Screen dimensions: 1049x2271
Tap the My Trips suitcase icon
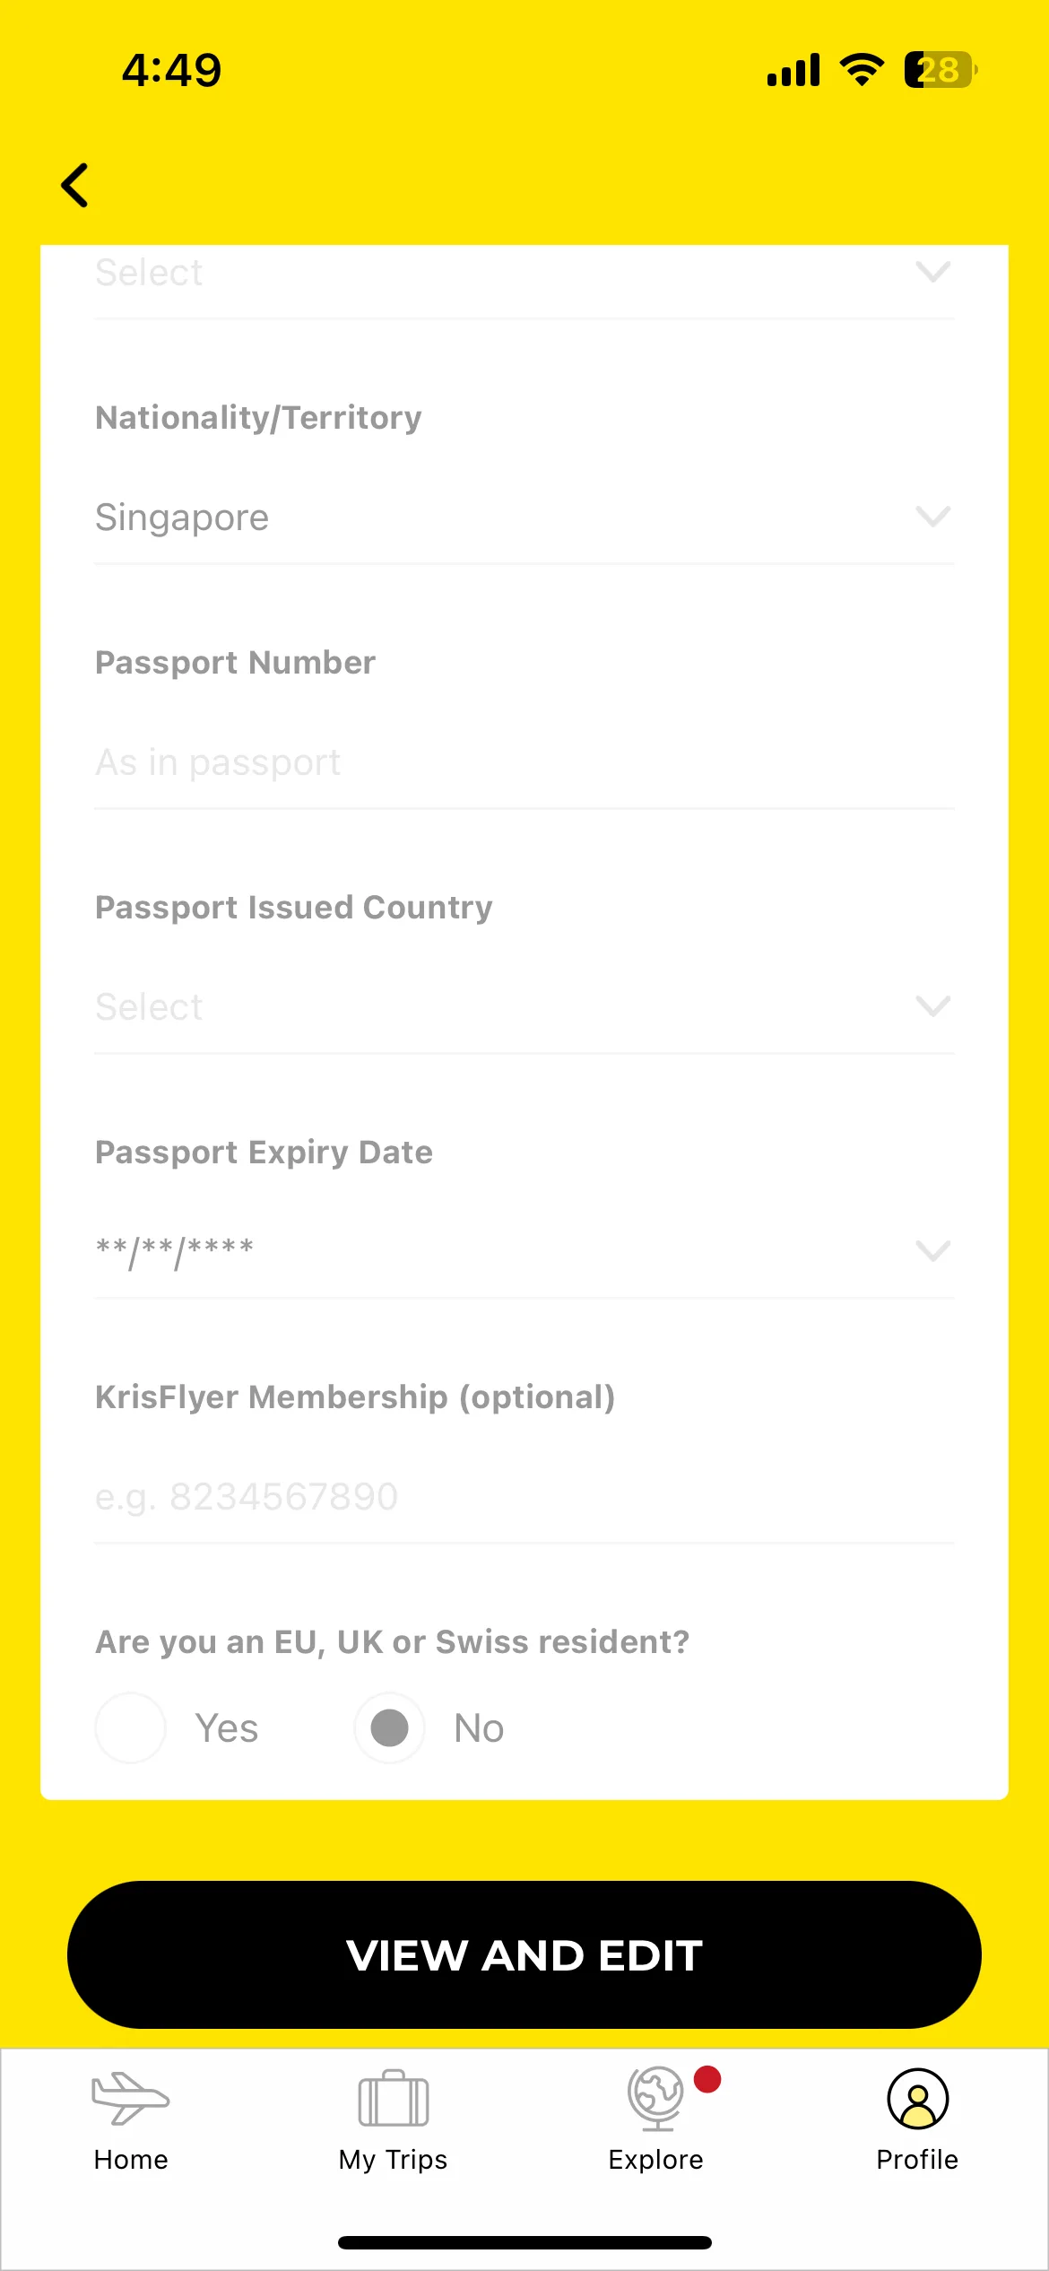point(393,2097)
